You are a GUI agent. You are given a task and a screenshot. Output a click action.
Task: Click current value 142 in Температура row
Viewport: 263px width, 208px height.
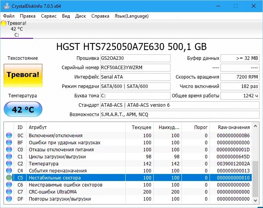(147, 164)
